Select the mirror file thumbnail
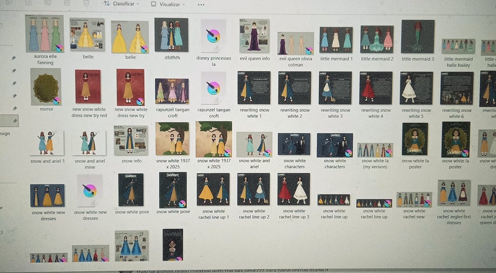Viewport: 496px width, 273px height. point(46,87)
